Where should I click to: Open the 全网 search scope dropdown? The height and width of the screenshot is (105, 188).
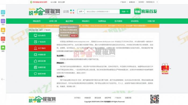coord(81,11)
